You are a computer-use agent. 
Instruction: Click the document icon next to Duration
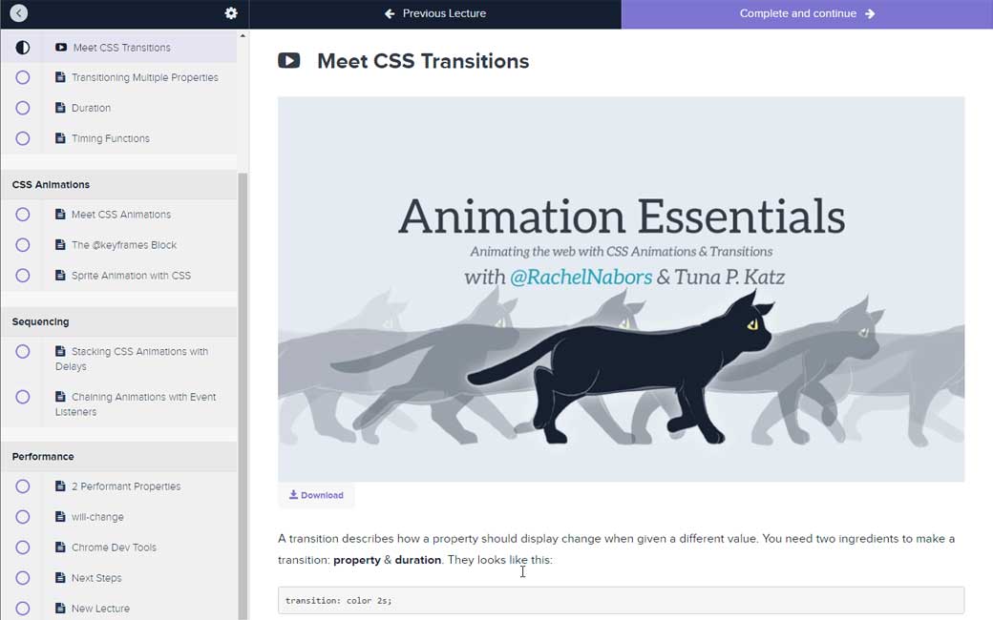click(x=61, y=108)
